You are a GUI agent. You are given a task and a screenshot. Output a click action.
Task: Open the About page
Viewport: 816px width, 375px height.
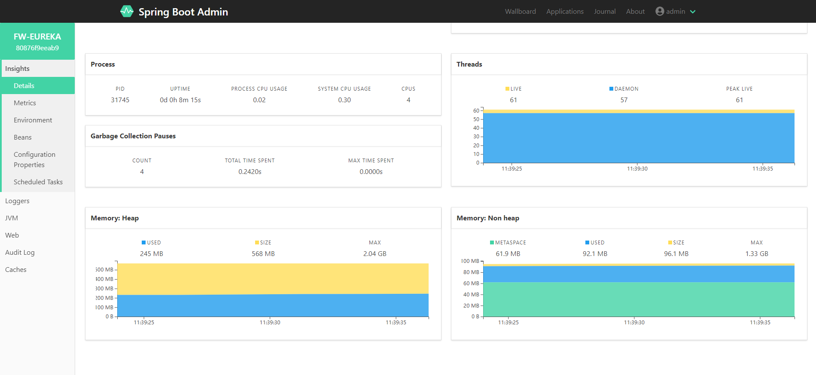(x=635, y=11)
